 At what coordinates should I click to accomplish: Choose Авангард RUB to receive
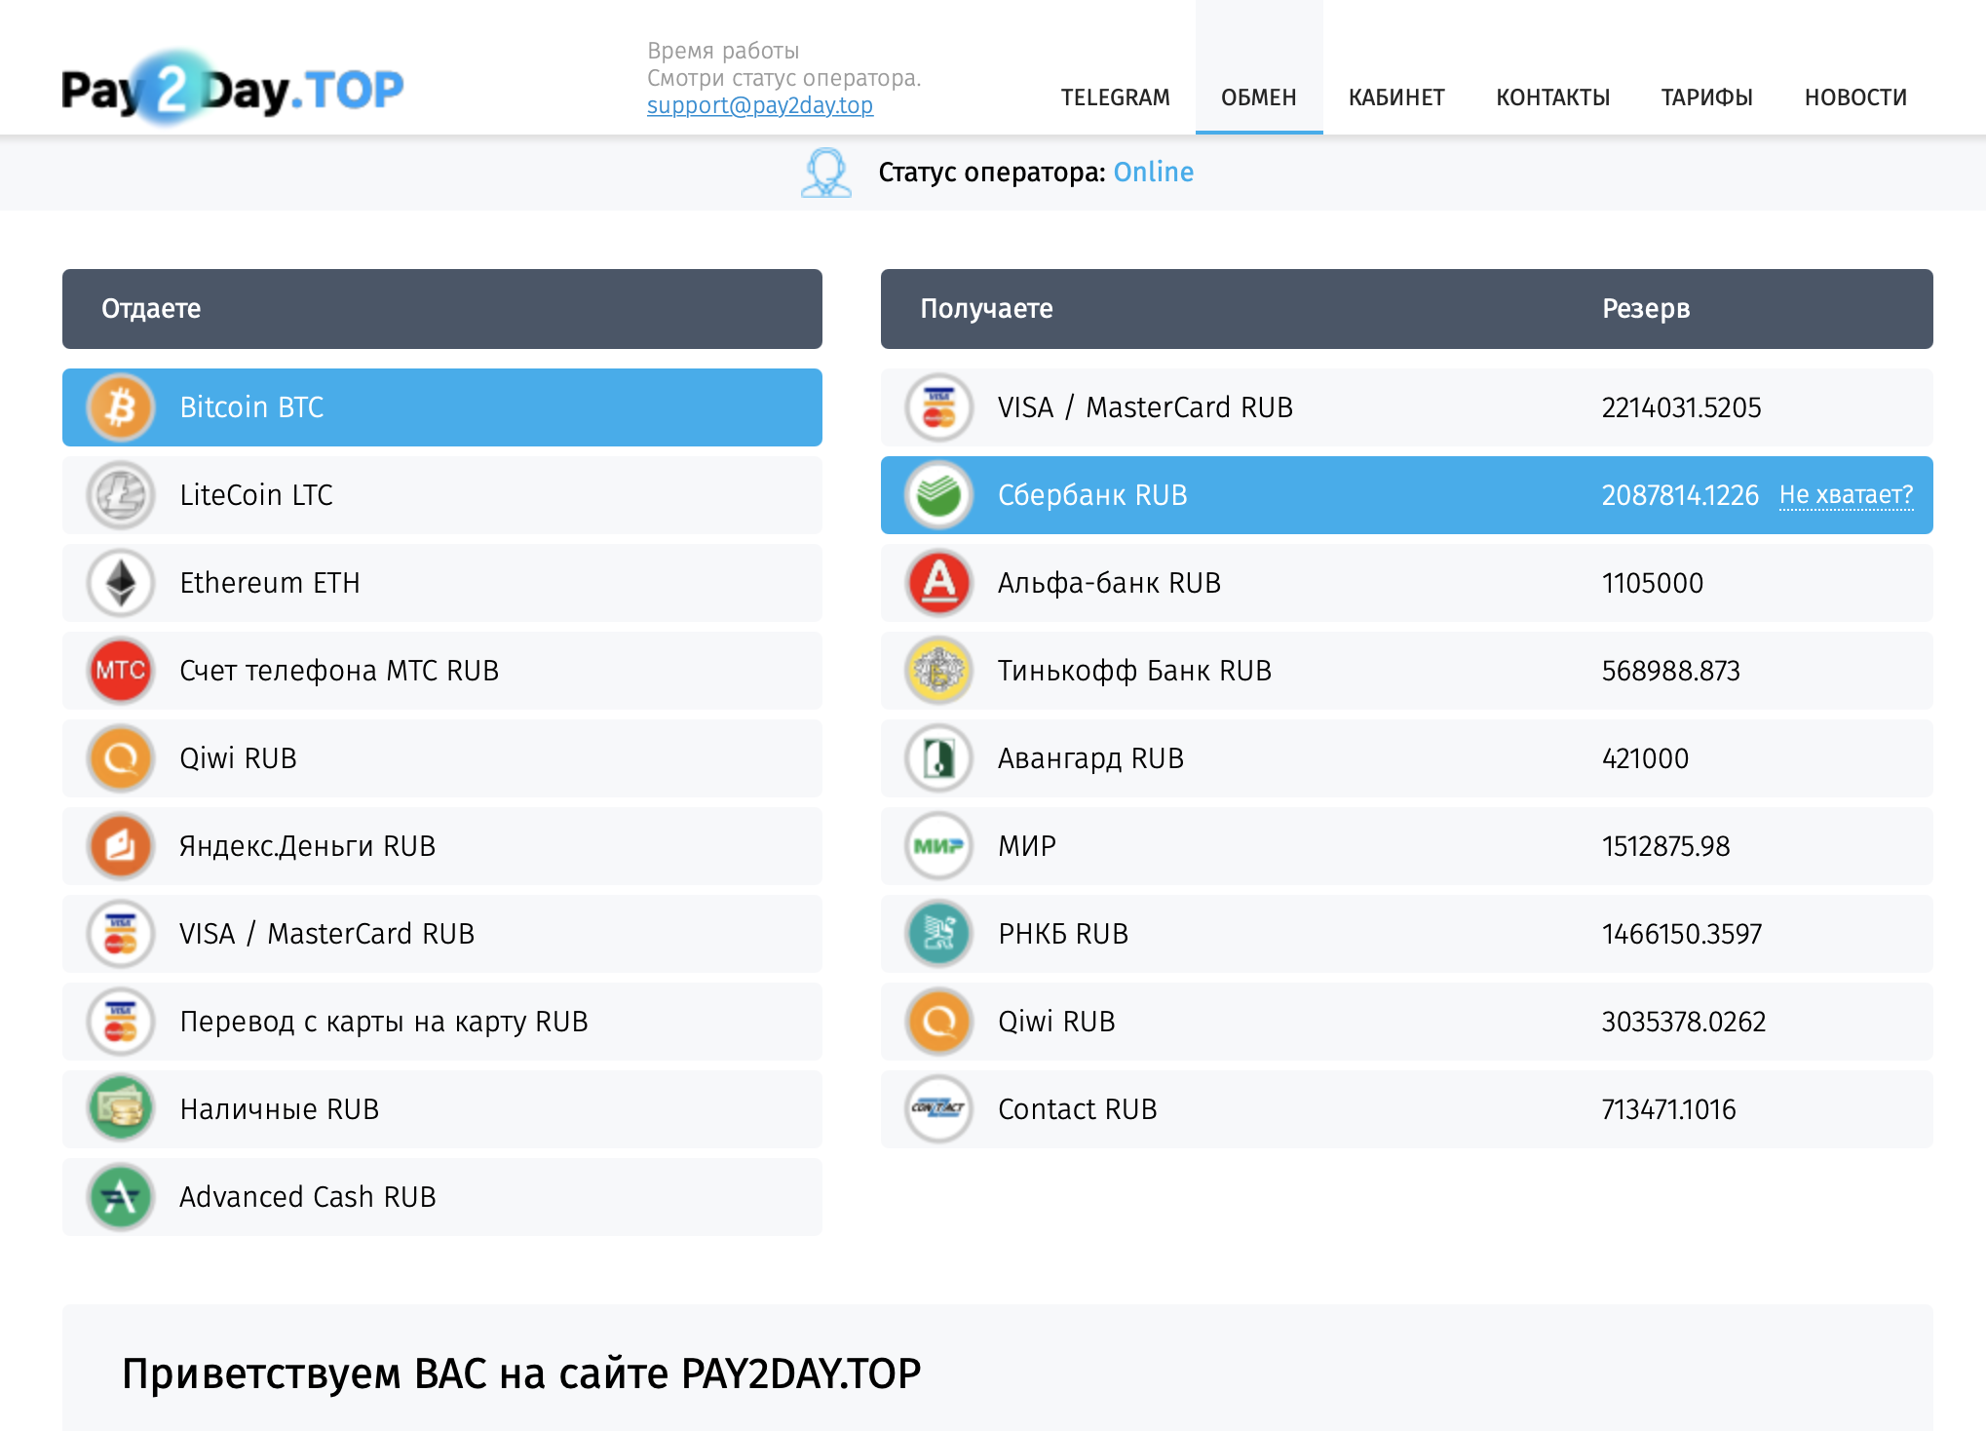point(1407,758)
